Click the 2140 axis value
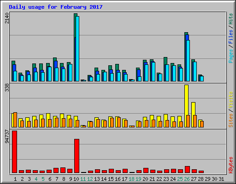Screen dimensions: 236x184 point(7,18)
